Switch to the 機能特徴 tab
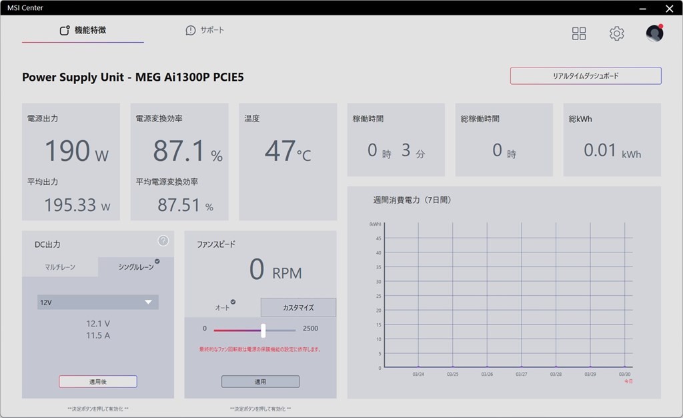The height and width of the screenshot is (418, 683). (83, 30)
